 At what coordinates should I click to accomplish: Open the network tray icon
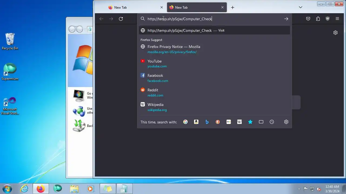tap(312, 189)
